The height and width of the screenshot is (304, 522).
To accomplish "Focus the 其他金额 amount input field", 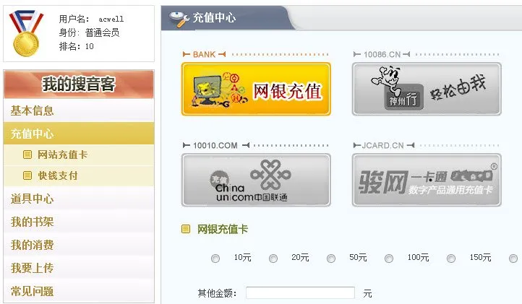I will tap(300, 293).
